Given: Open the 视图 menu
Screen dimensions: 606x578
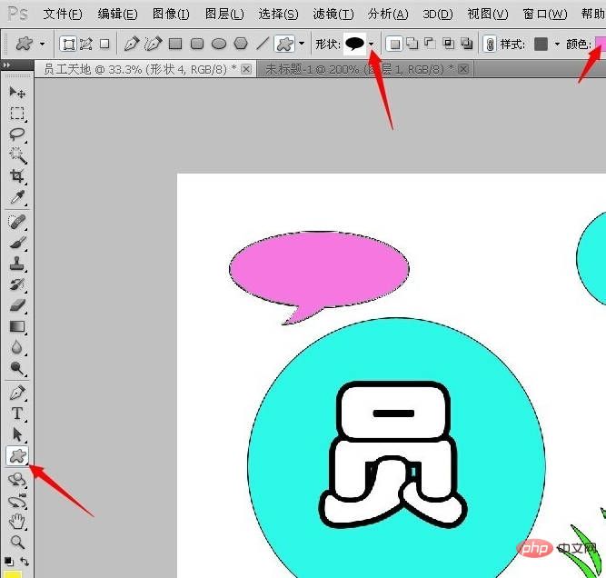Looking at the screenshot, I should click(x=488, y=15).
